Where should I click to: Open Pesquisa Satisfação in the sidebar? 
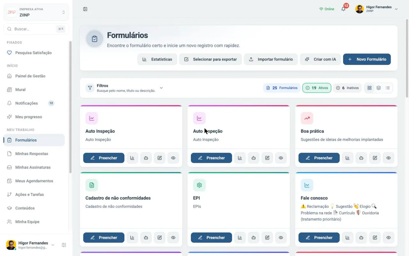pos(34,53)
